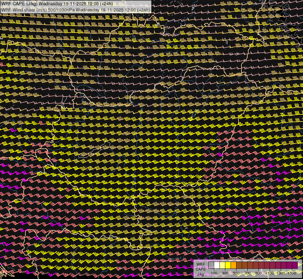Pick the pale yellow CAPE legend swatch
This screenshot has width=303, height=279.
pyautogui.click(x=222, y=265)
